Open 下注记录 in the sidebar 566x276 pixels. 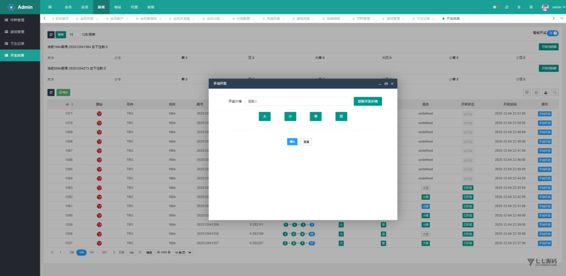pos(20,44)
